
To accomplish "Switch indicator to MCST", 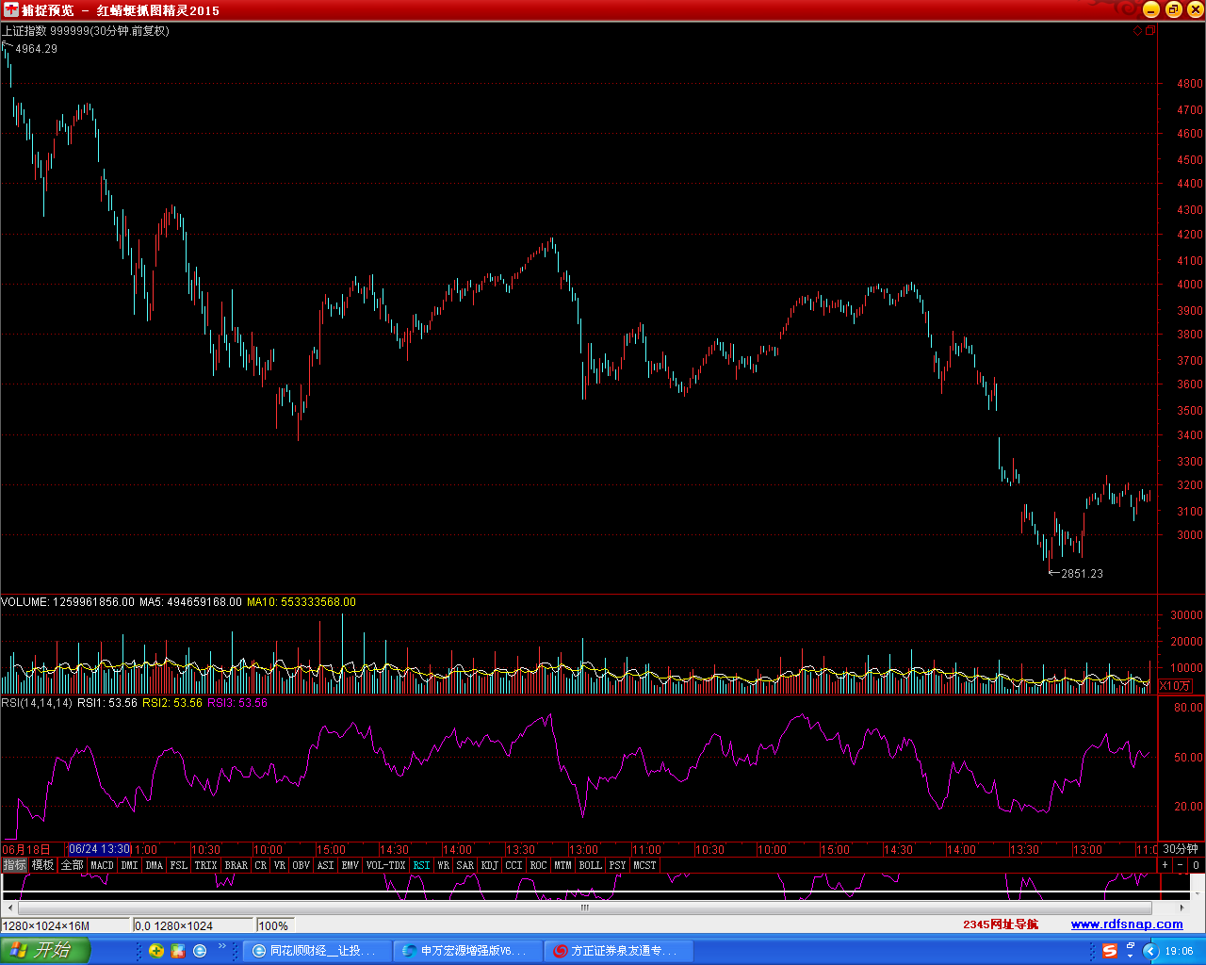I will tap(645, 865).
